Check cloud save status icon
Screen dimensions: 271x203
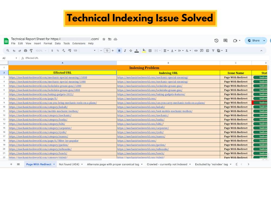115,39
